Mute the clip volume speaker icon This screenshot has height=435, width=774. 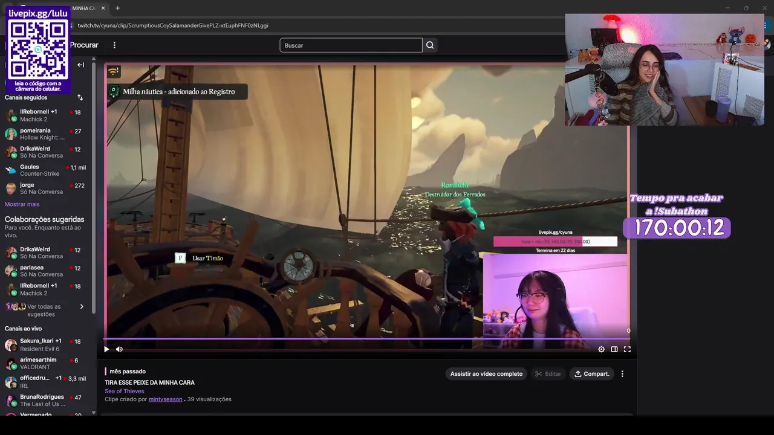coord(119,349)
